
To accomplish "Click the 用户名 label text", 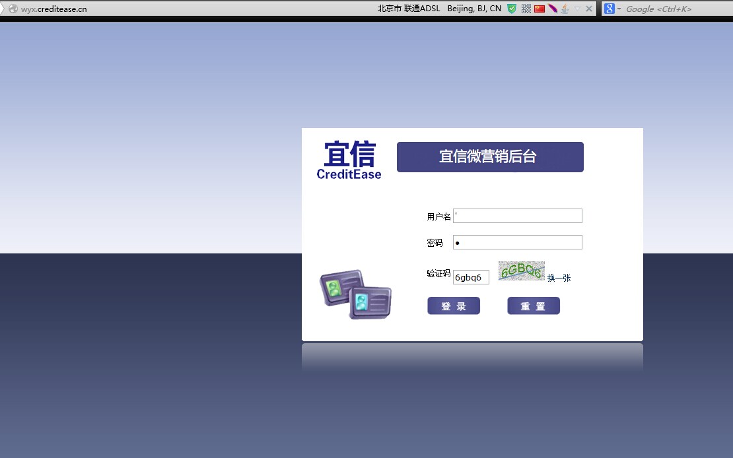I will click(x=438, y=216).
